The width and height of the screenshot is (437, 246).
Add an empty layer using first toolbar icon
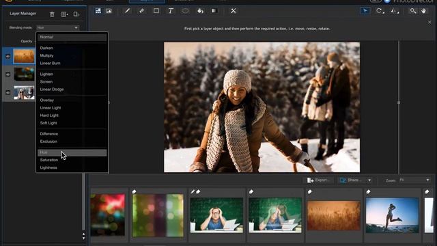pyautogui.click(x=98, y=11)
